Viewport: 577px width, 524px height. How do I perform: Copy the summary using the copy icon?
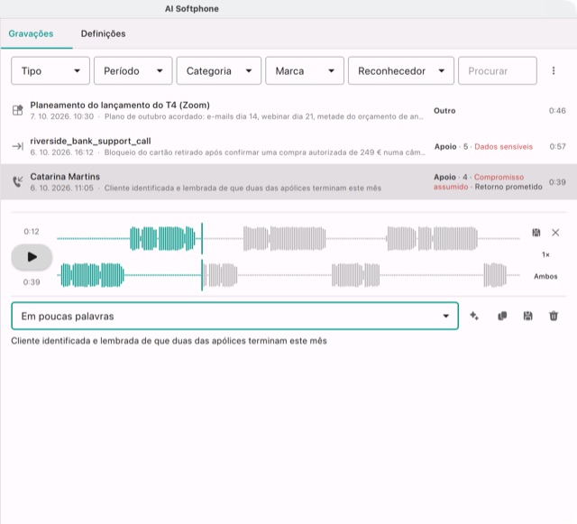[x=502, y=316]
